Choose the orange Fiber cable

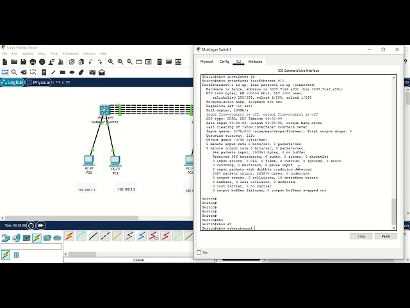pyautogui.click(x=117, y=236)
